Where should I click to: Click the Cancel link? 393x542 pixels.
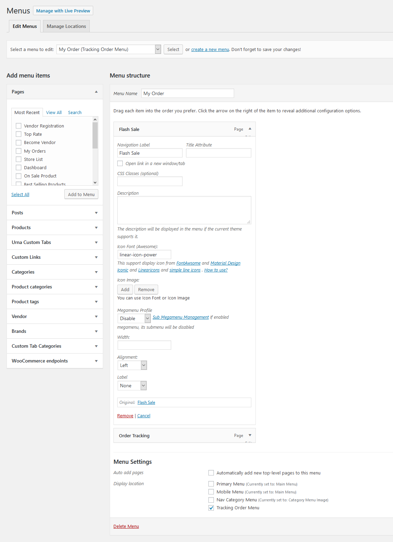pos(144,416)
